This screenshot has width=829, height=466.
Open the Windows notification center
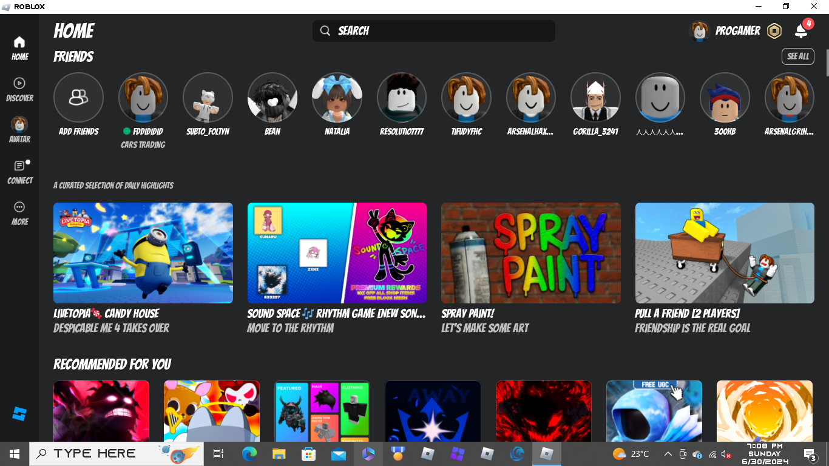(810, 454)
